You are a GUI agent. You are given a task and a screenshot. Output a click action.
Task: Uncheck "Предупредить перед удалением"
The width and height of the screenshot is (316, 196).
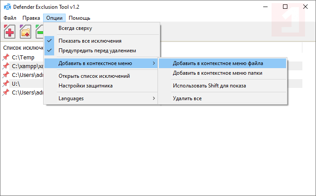[97, 50]
